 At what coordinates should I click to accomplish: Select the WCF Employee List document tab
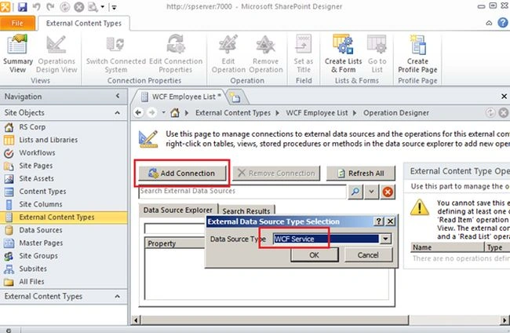(x=180, y=97)
